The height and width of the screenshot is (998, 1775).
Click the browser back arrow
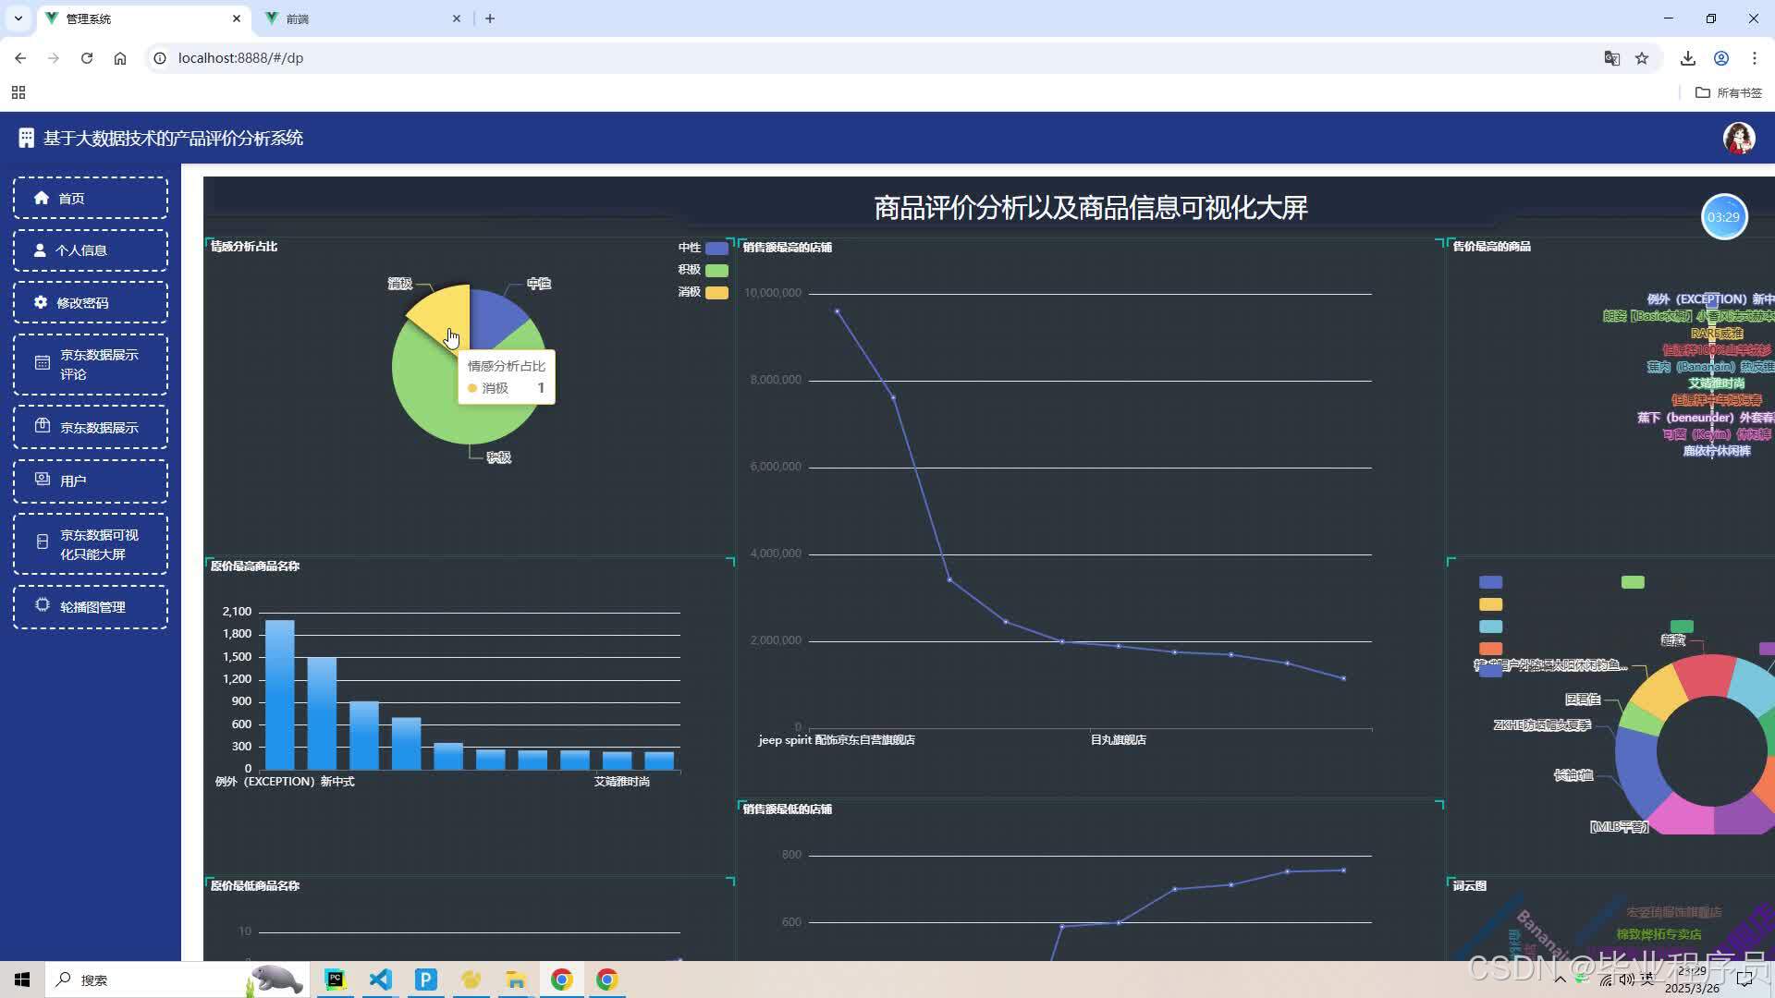tap(20, 58)
